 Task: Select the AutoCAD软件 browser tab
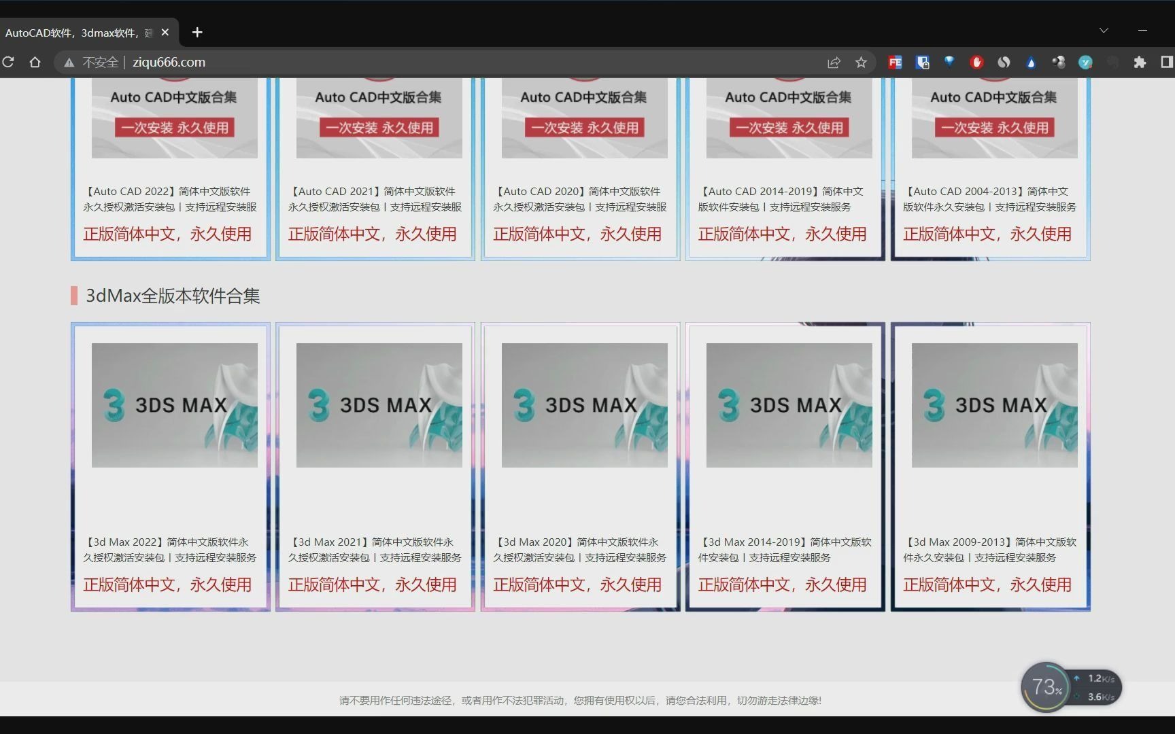pos(82,32)
